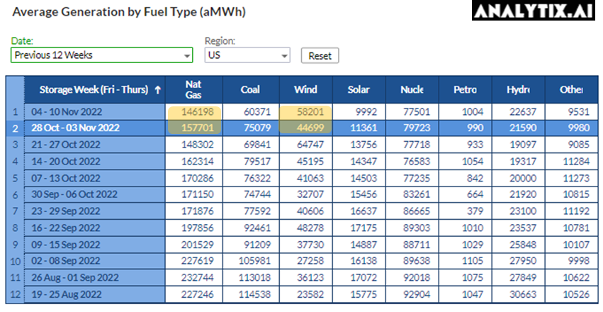Click the ascending sort arrow in Storage Week header
603x312 pixels.
157,90
